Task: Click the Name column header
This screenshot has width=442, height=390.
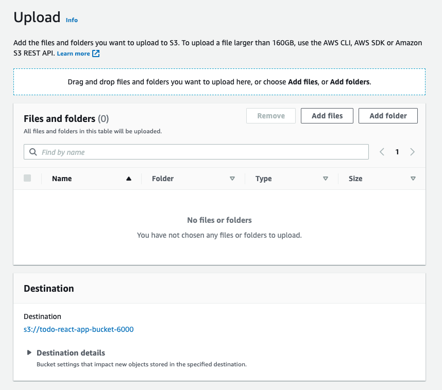Action: (62, 179)
